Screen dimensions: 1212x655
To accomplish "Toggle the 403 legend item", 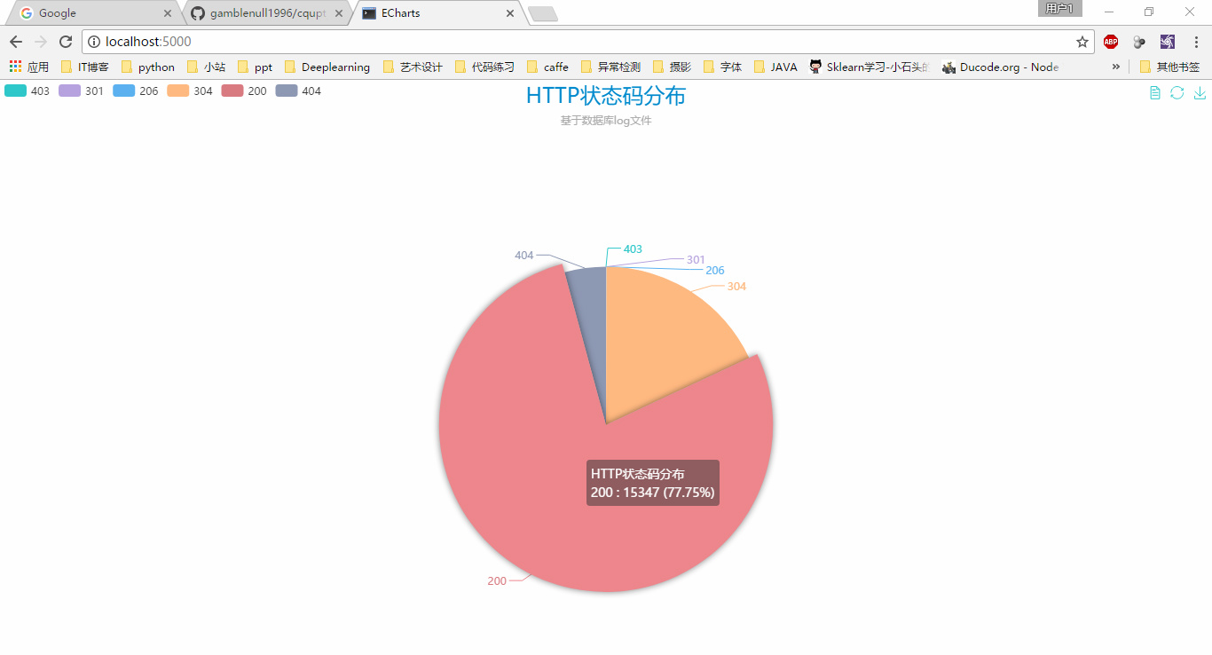I will click(x=28, y=91).
